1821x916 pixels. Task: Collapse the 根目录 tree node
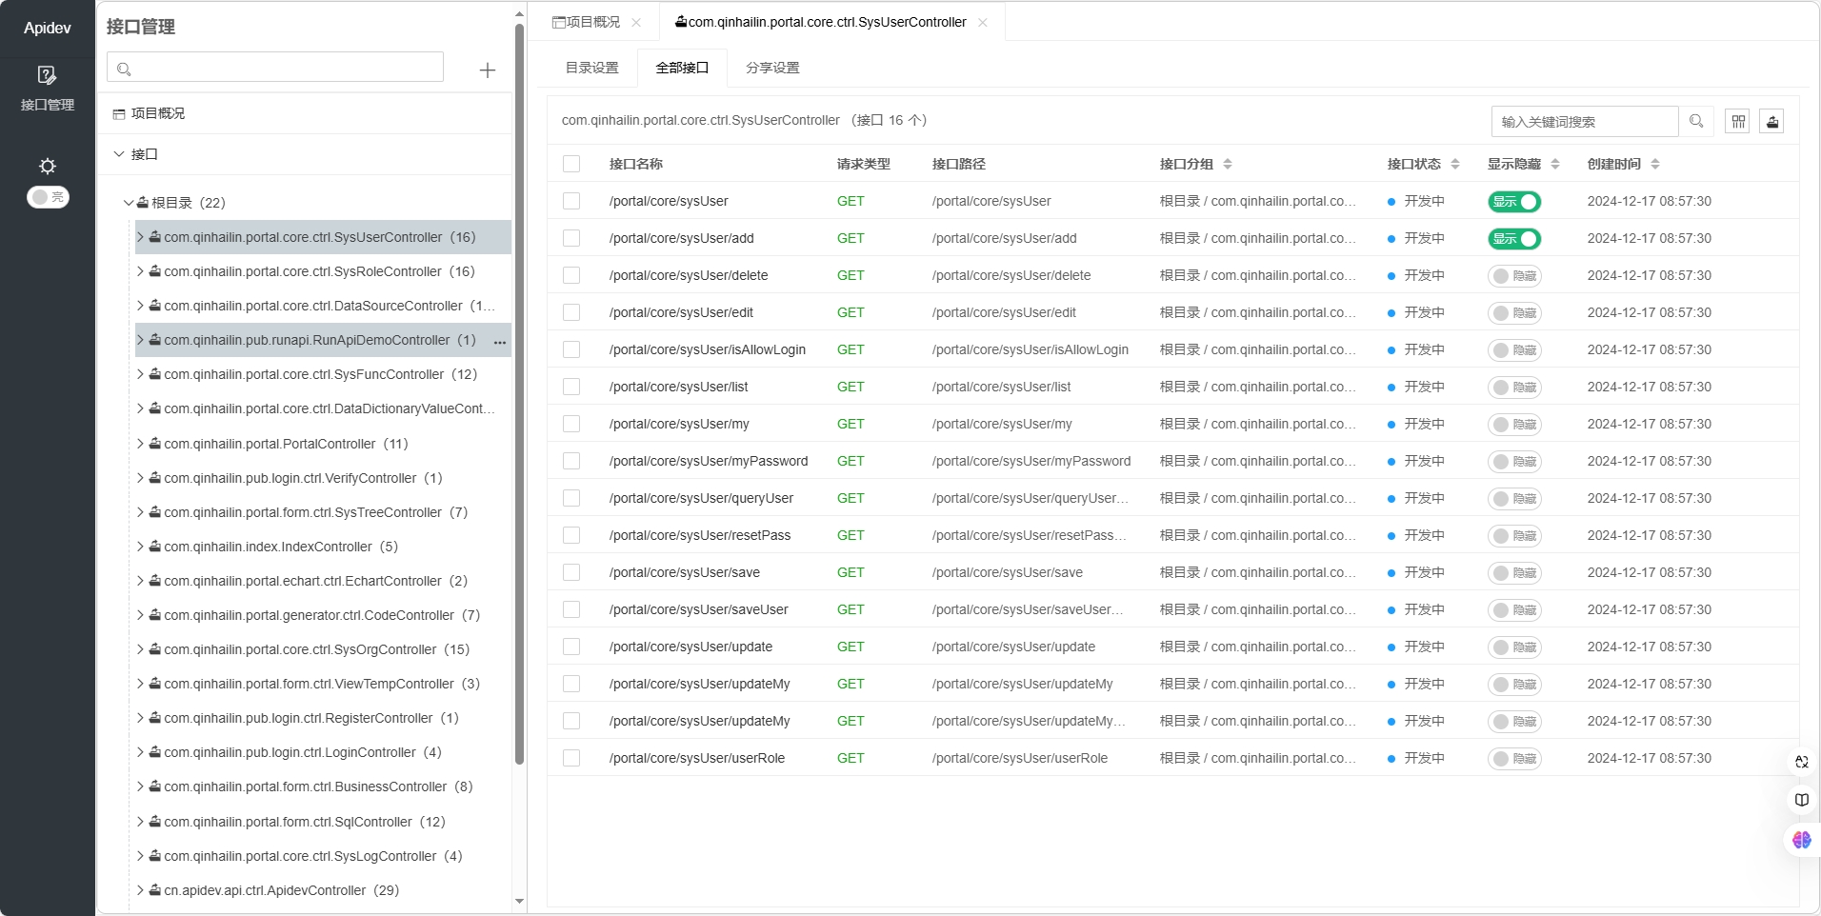pyautogui.click(x=129, y=202)
